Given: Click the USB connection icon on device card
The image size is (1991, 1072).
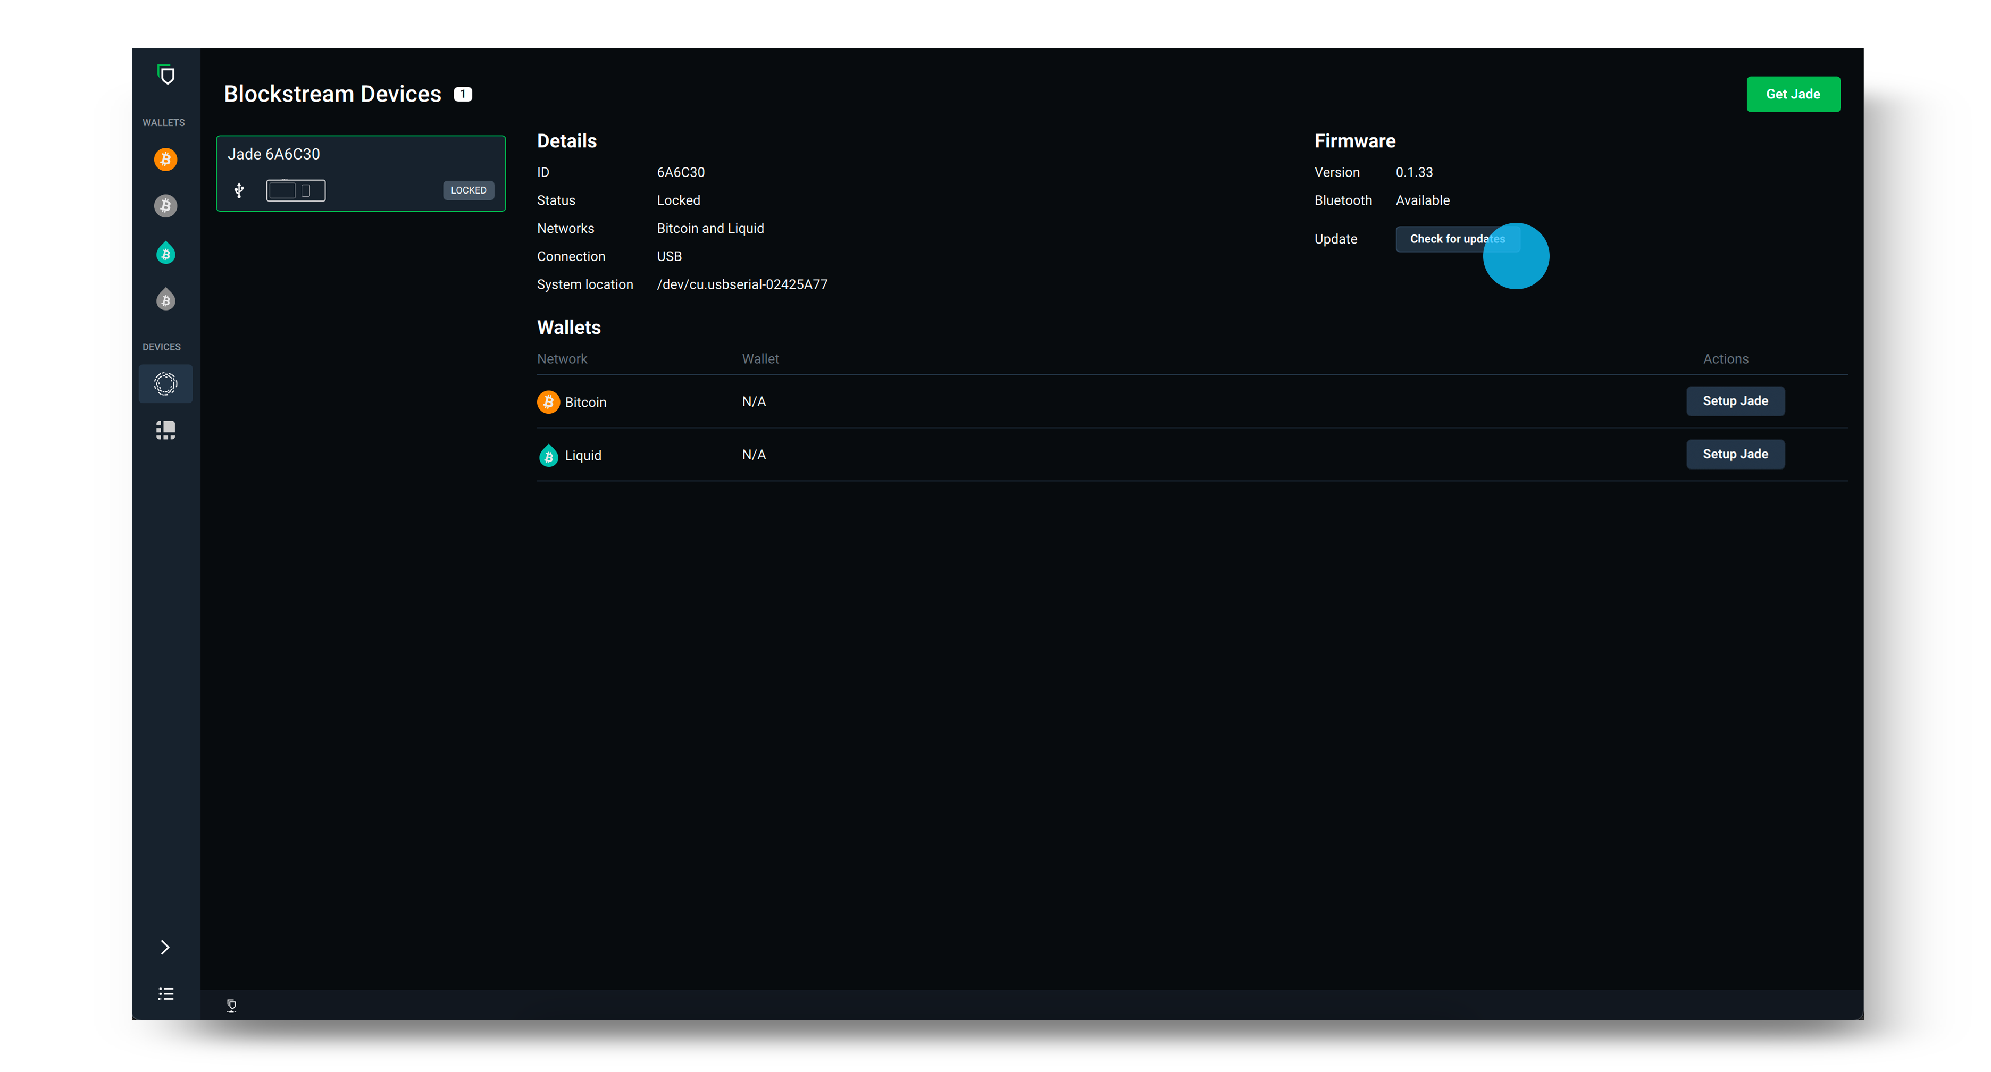Looking at the screenshot, I should click(239, 190).
